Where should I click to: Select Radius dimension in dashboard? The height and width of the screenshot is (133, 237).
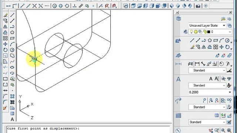[x=221, y=64]
